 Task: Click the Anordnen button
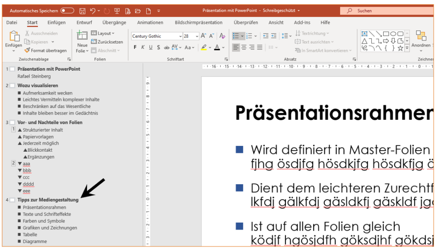click(421, 41)
